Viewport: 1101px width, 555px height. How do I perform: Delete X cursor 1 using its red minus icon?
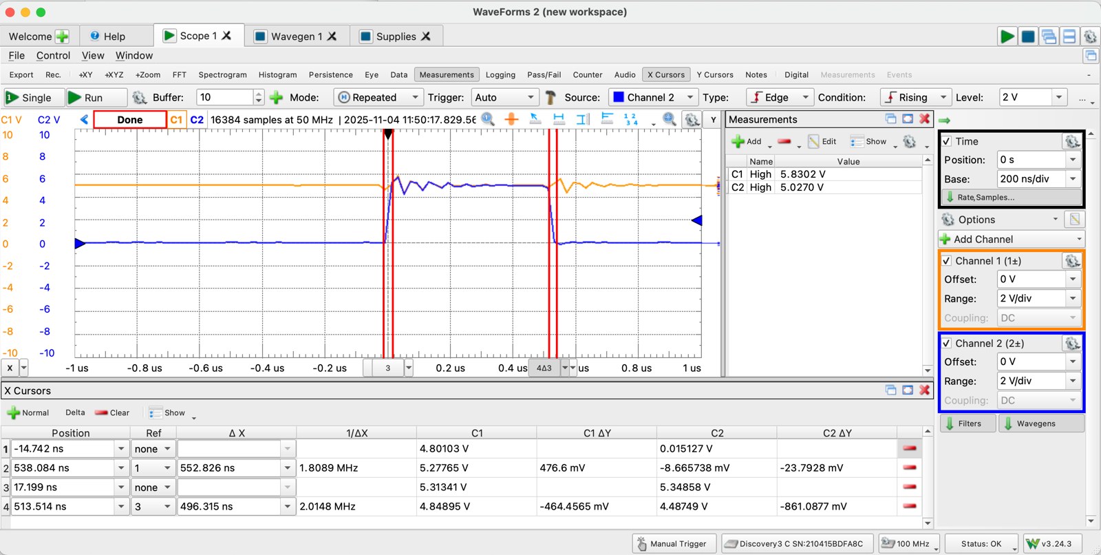tap(910, 448)
